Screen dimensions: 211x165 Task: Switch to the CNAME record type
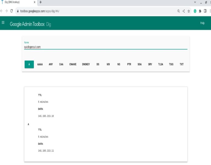[x=73, y=64]
